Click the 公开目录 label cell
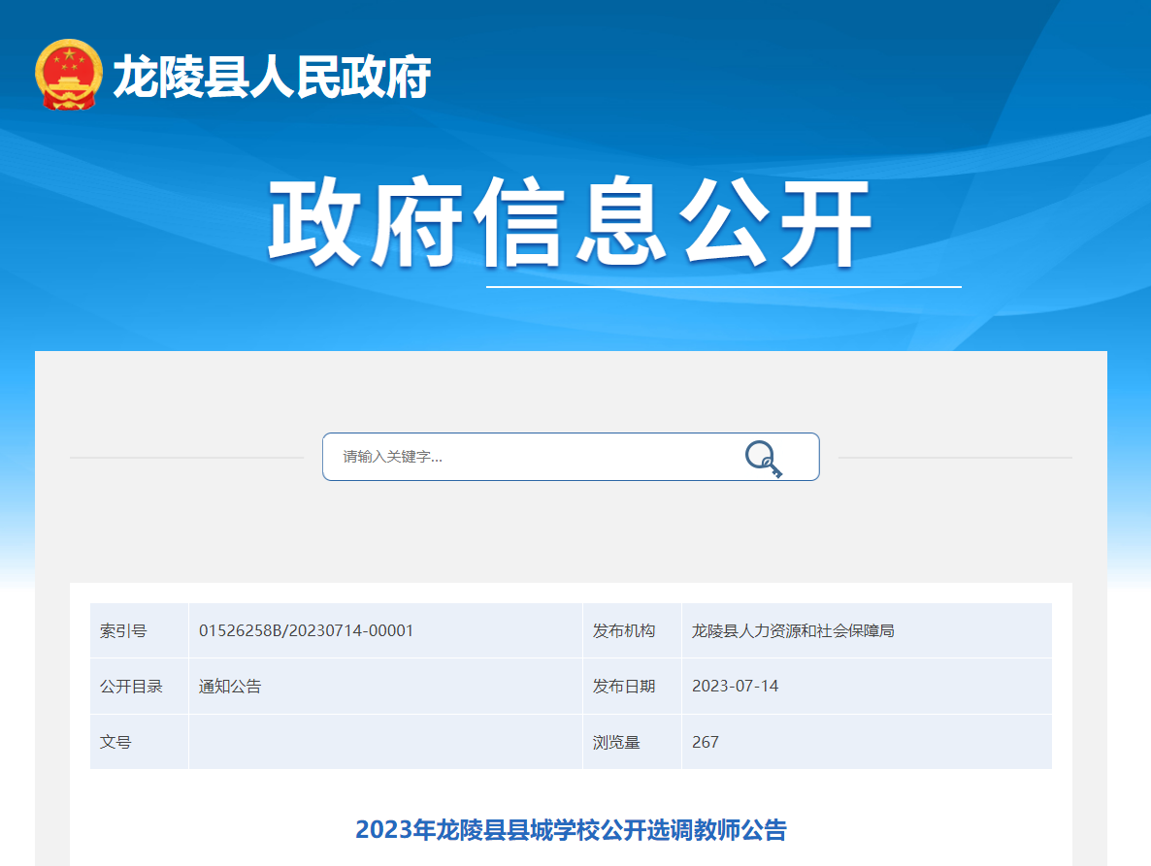The image size is (1151, 866). 140,687
